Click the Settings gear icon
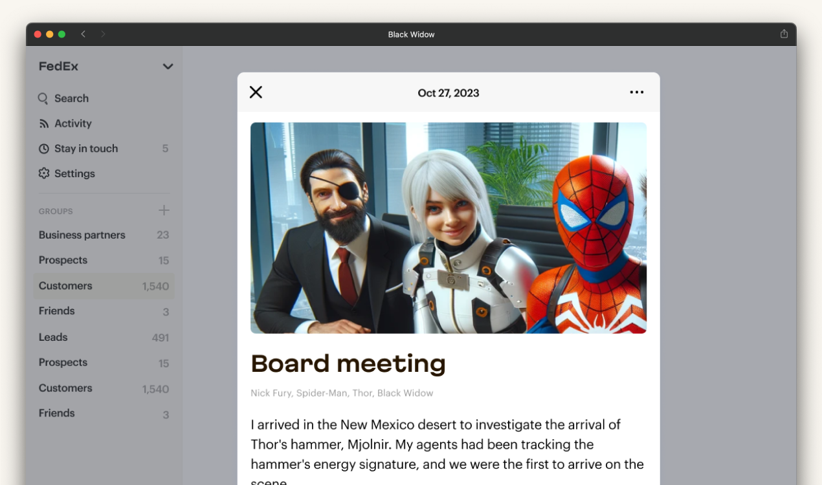This screenshot has width=822, height=485. pyautogui.click(x=44, y=173)
